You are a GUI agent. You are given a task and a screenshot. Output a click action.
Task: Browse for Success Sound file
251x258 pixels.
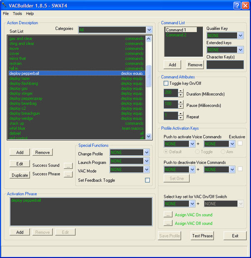point(68,166)
